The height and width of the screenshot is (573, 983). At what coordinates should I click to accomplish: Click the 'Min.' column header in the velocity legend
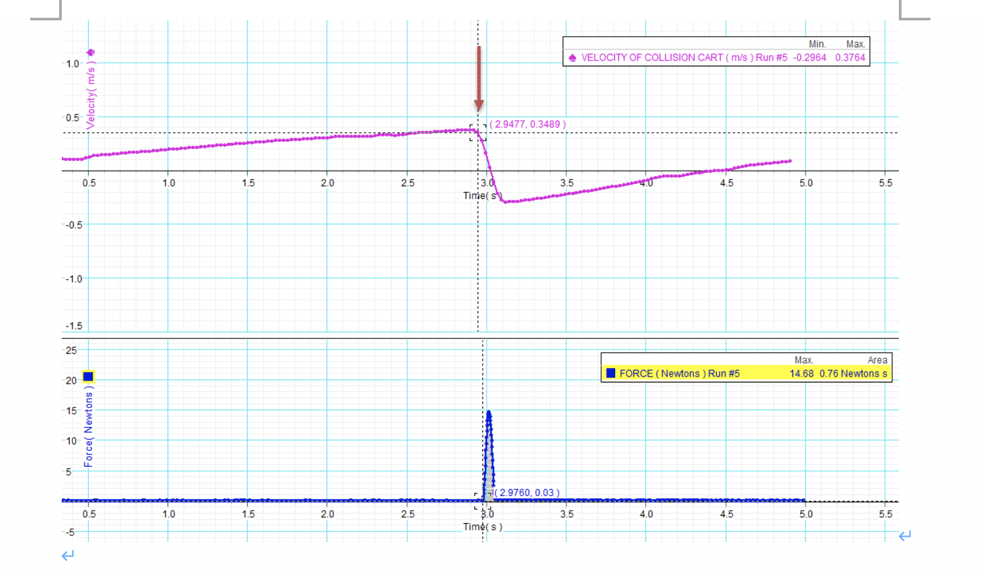817,44
